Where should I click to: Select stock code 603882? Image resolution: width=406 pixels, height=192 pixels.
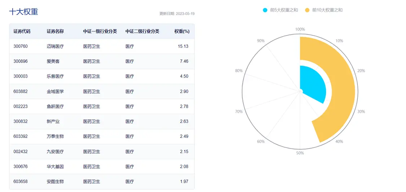pos(21,91)
